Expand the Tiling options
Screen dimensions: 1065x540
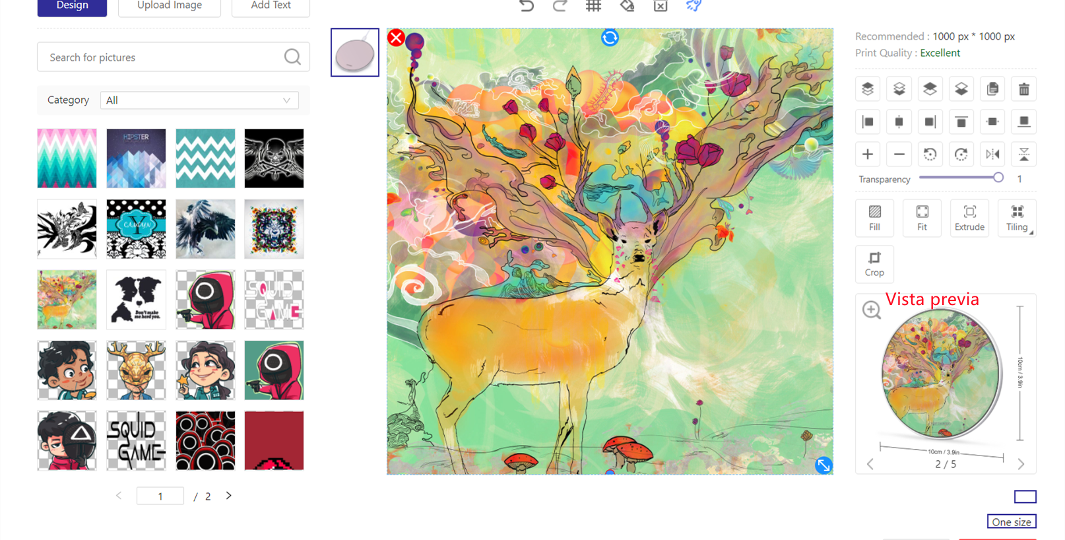click(x=1017, y=218)
